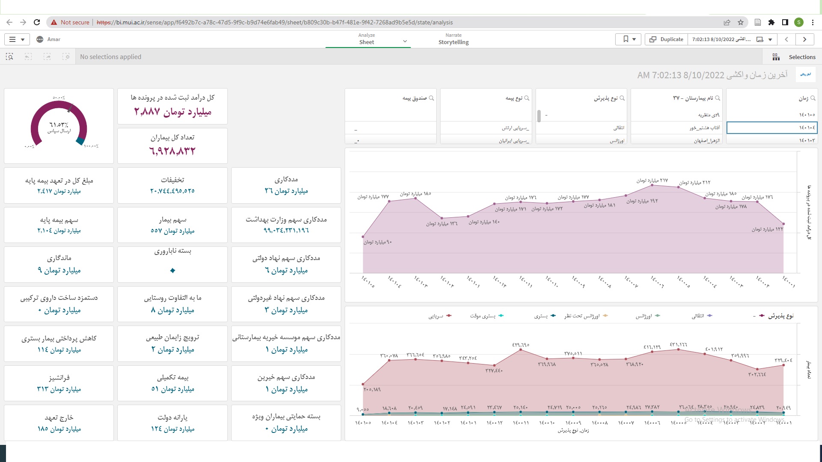This screenshot has width=822, height=462.
Task: Click the کل درآمد ثبت شده KPI card
Action: (173, 106)
